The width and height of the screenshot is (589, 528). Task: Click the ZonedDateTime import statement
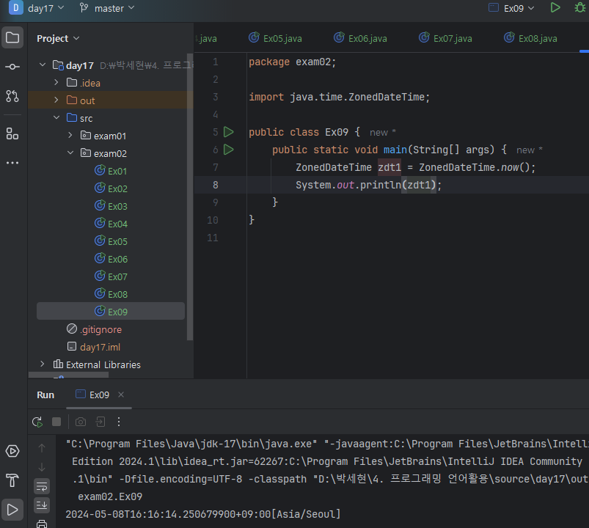point(339,97)
